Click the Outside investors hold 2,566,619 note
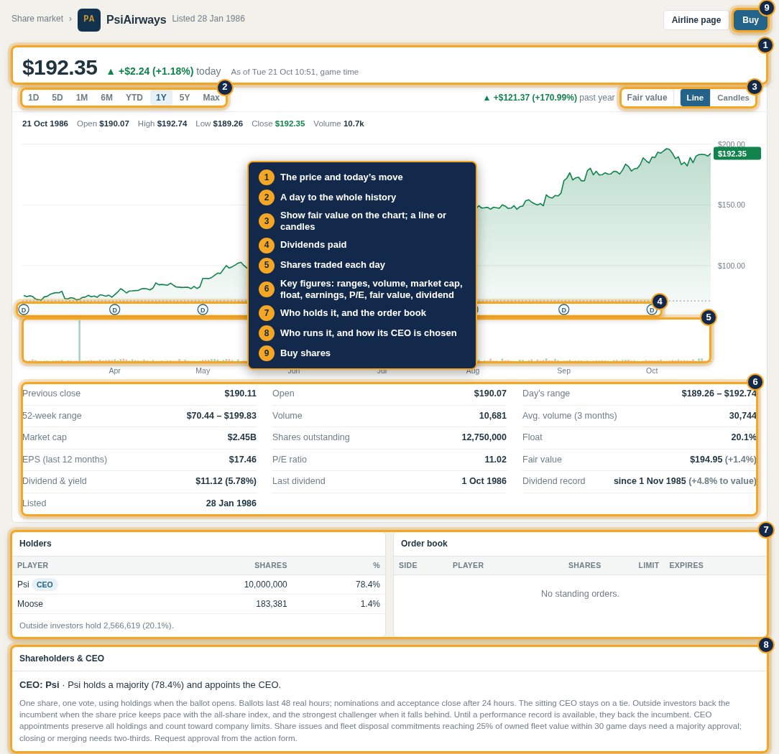The height and width of the screenshot is (754, 779). point(96,625)
